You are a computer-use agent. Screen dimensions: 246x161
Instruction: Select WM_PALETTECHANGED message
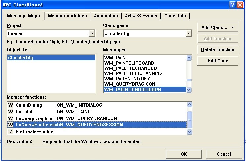pyautogui.click(x=145, y=68)
